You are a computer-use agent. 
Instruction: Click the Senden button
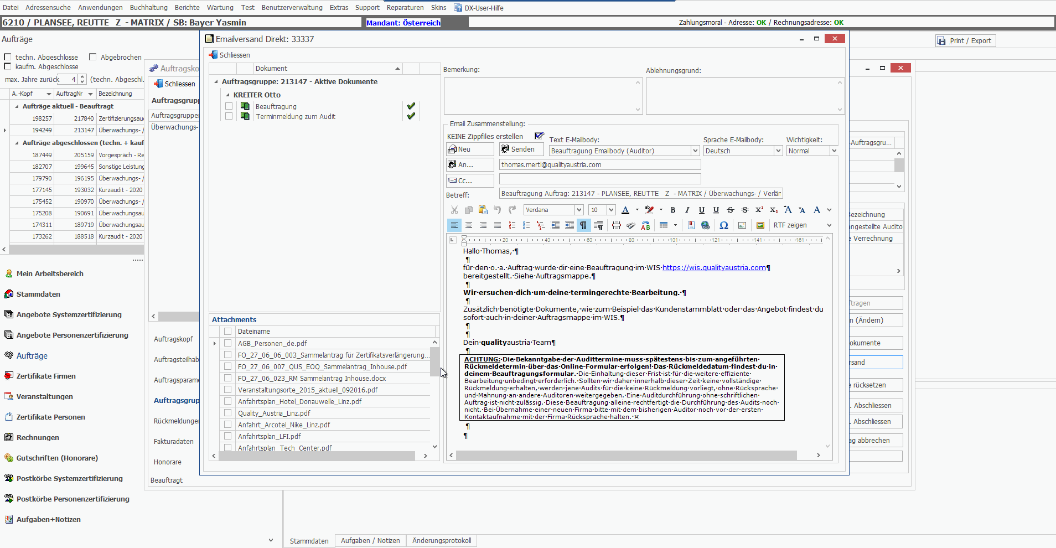(521, 149)
